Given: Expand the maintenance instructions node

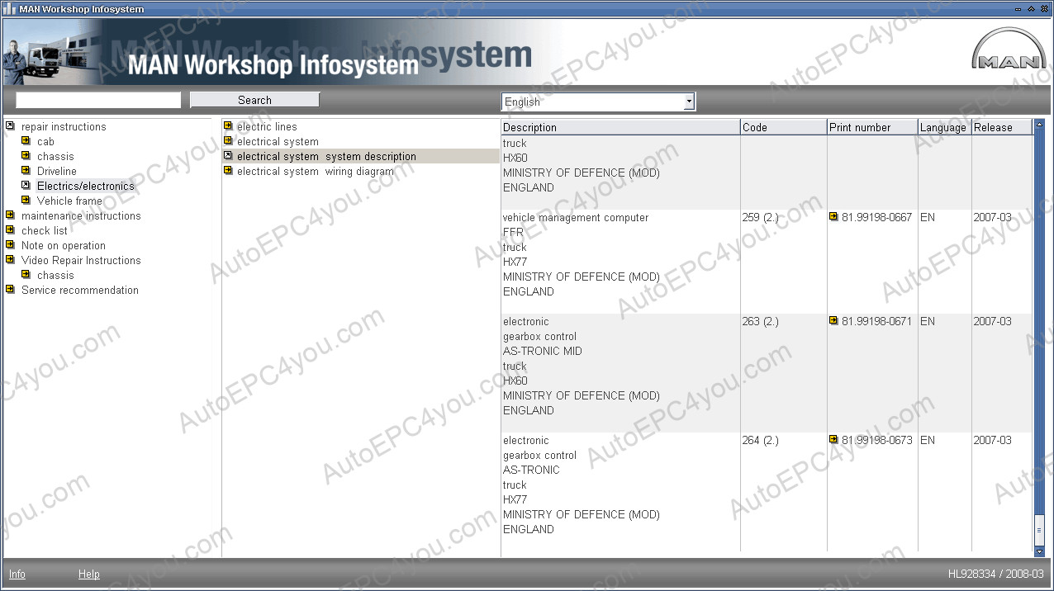Looking at the screenshot, I should 10,215.
